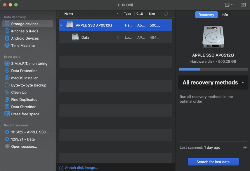Open iPhones & iPads phone icon

[7, 31]
